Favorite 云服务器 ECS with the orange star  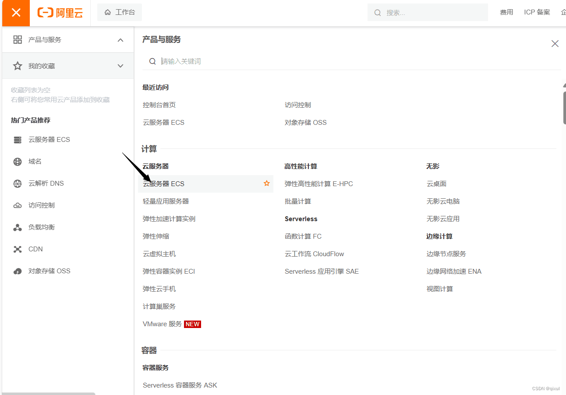pos(266,183)
